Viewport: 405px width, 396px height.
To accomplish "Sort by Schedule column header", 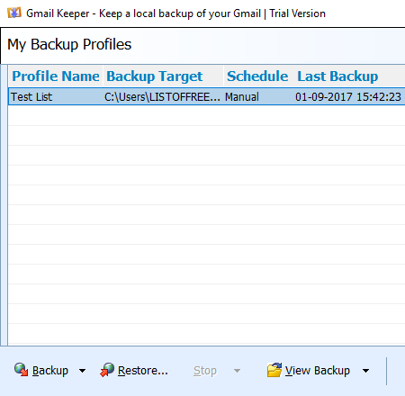I will [257, 76].
